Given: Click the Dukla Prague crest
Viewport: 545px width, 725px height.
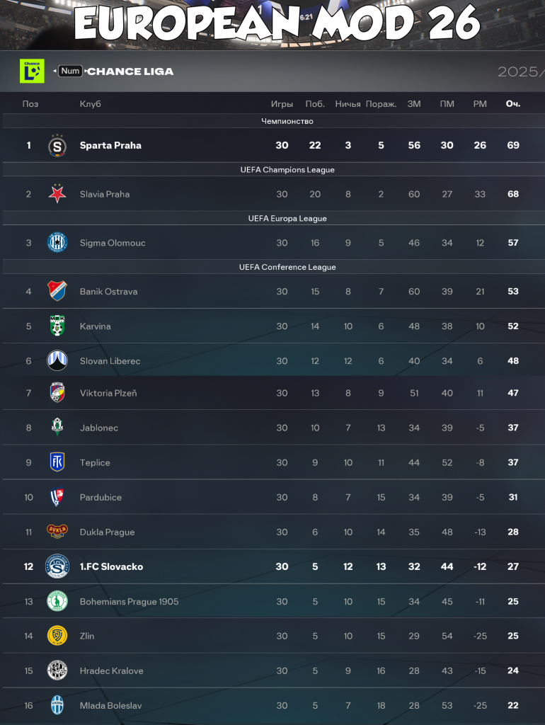Looking at the screenshot, I should pos(57,532).
